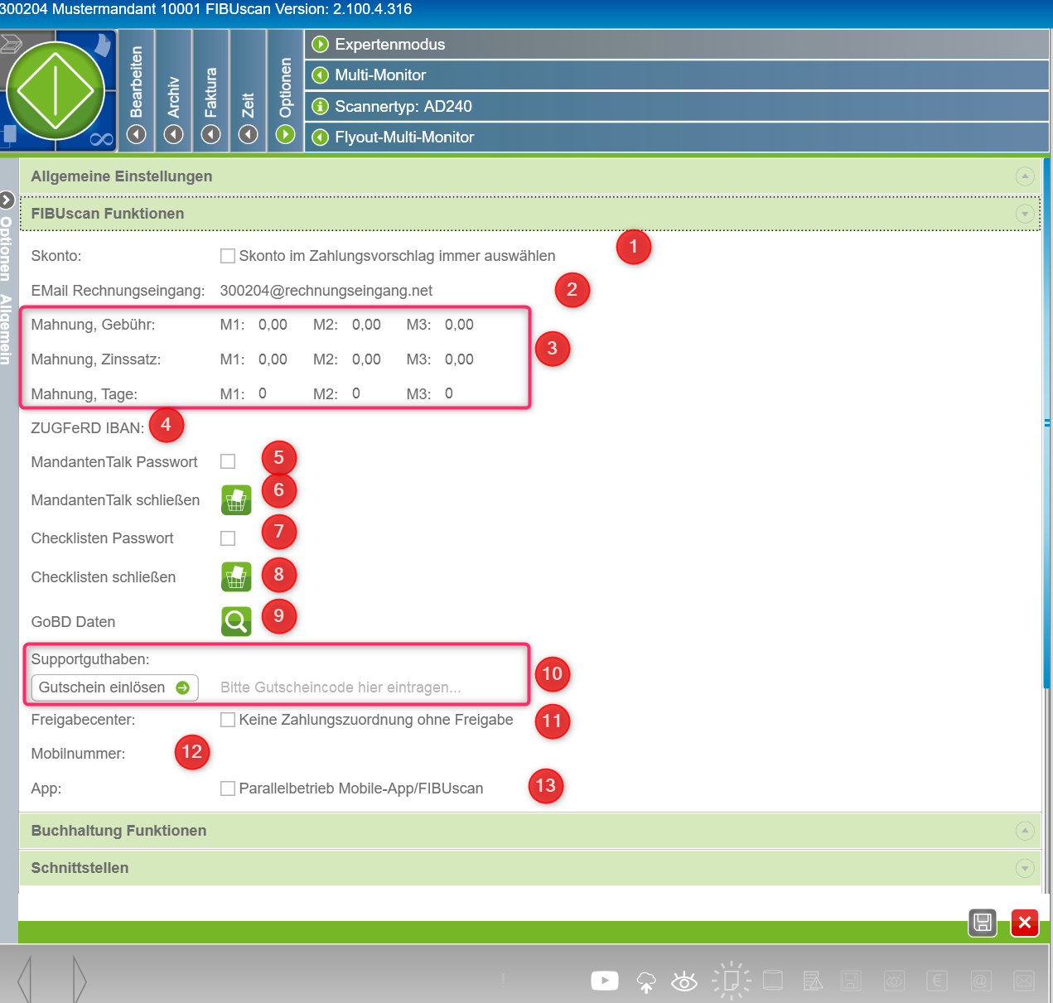Open the Archiv menu tab
Screen dimensions: 1053x1003
pyautogui.click(x=173, y=91)
